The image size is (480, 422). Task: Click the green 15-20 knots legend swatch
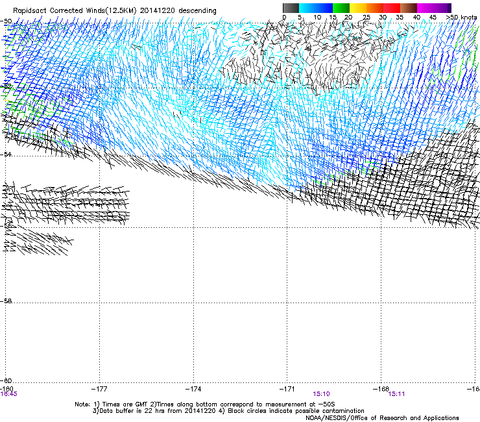tap(341, 8)
